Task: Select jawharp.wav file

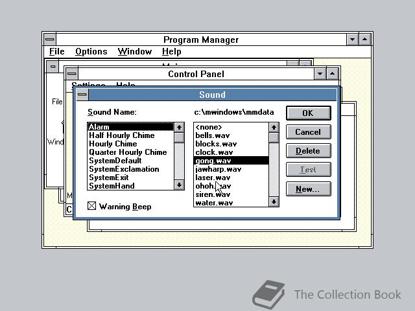Action: pyautogui.click(x=231, y=169)
